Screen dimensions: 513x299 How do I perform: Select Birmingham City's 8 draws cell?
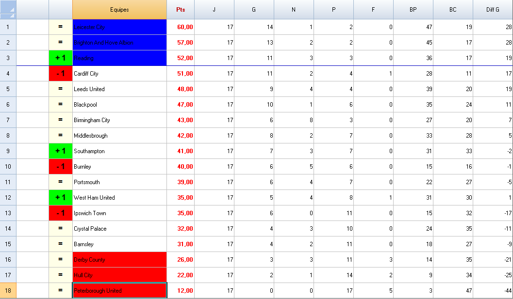(294, 120)
